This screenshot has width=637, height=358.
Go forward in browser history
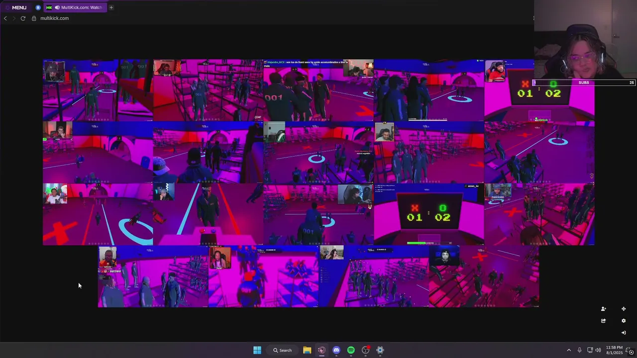click(x=14, y=18)
